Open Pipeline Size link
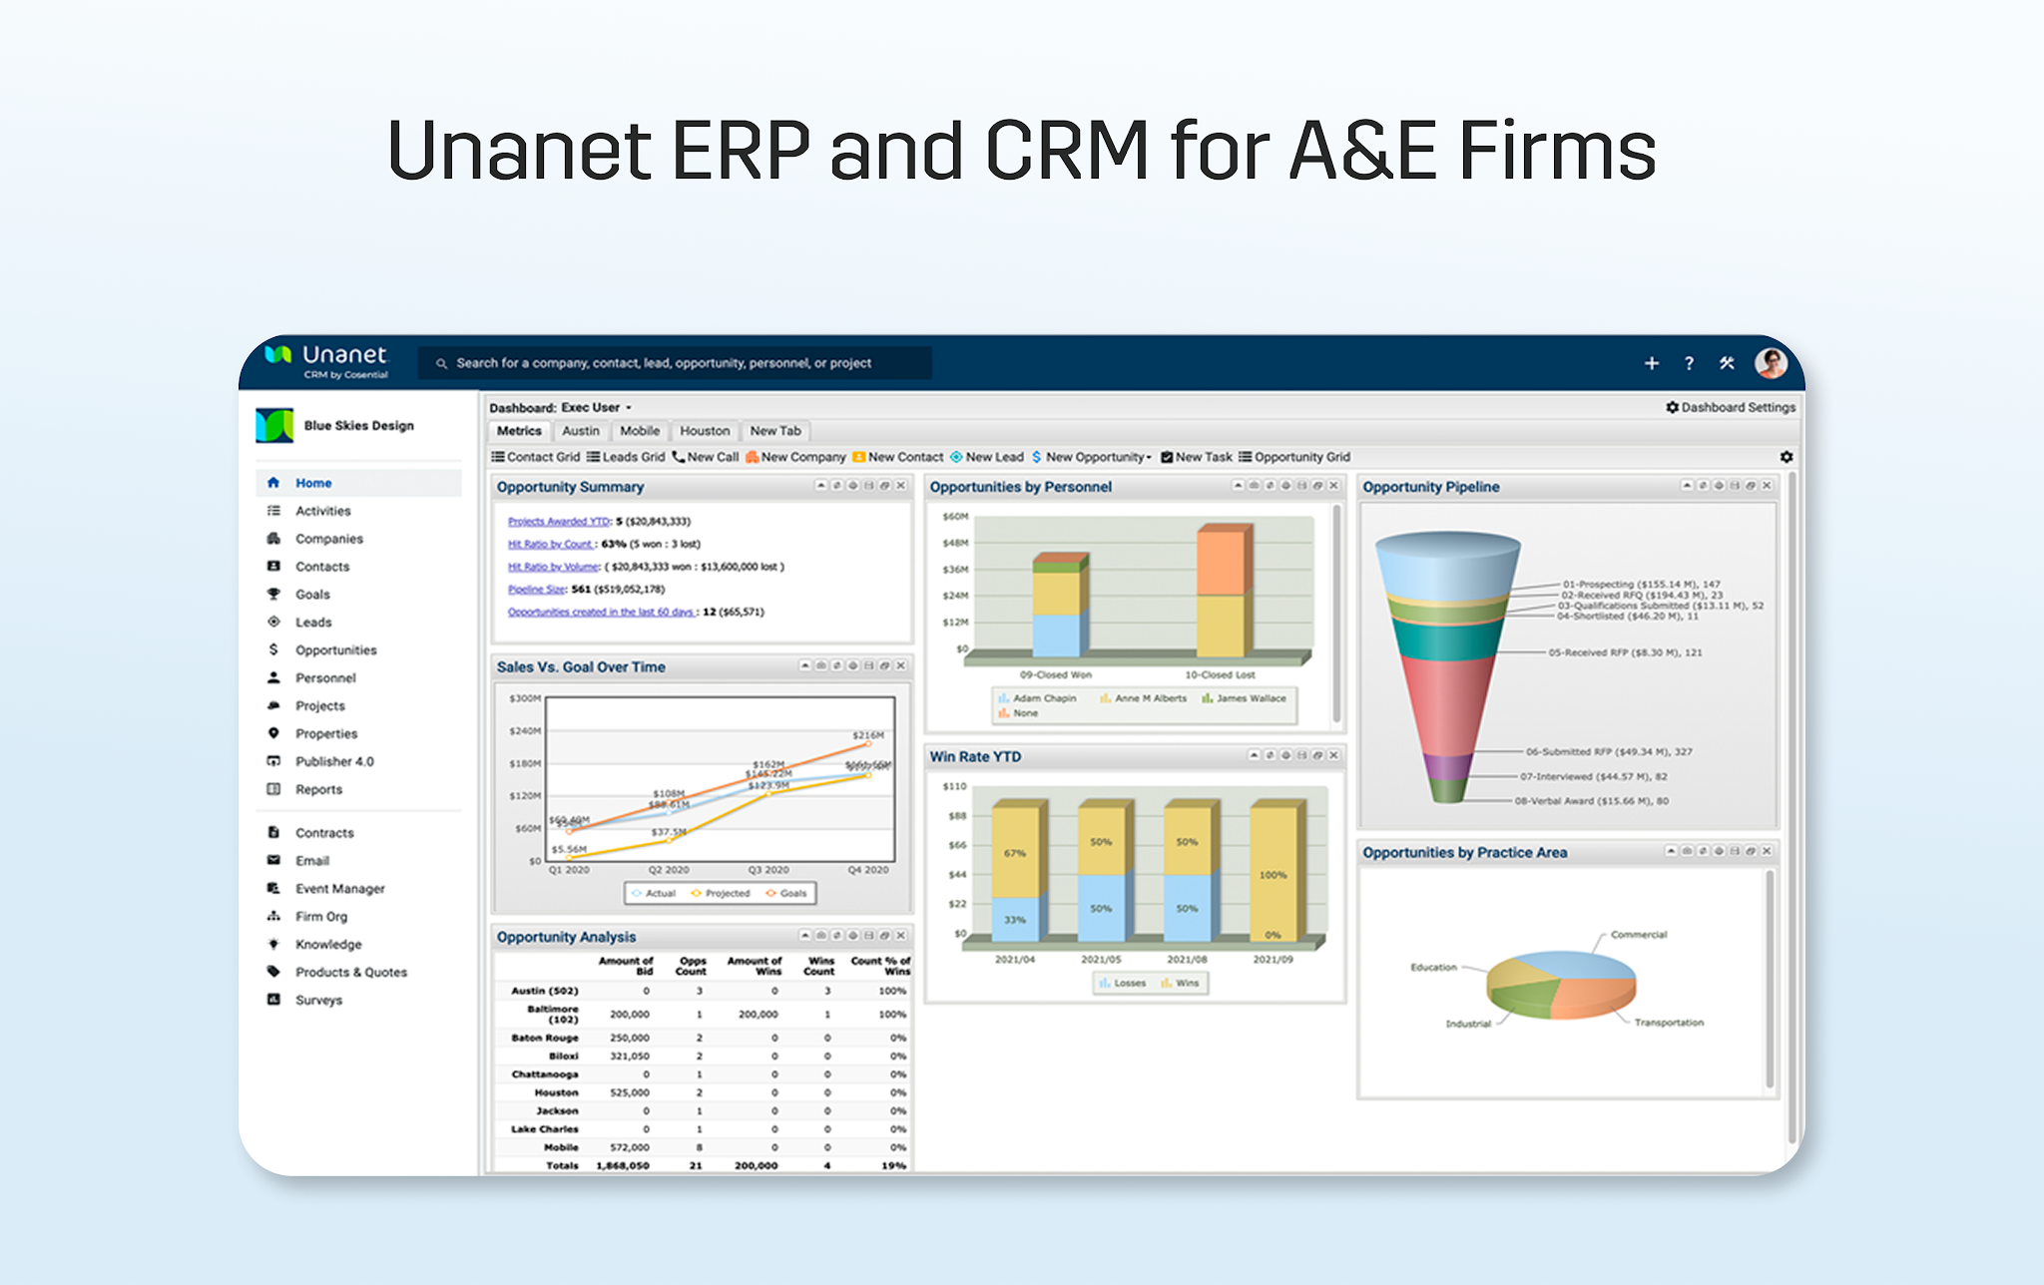 click(537, 589)
